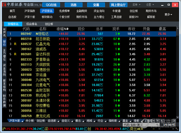Open 期货市场 navigation item
The image size is (181, 133).
click(151, 11)
